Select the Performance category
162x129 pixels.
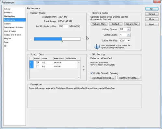pos(15,20)
